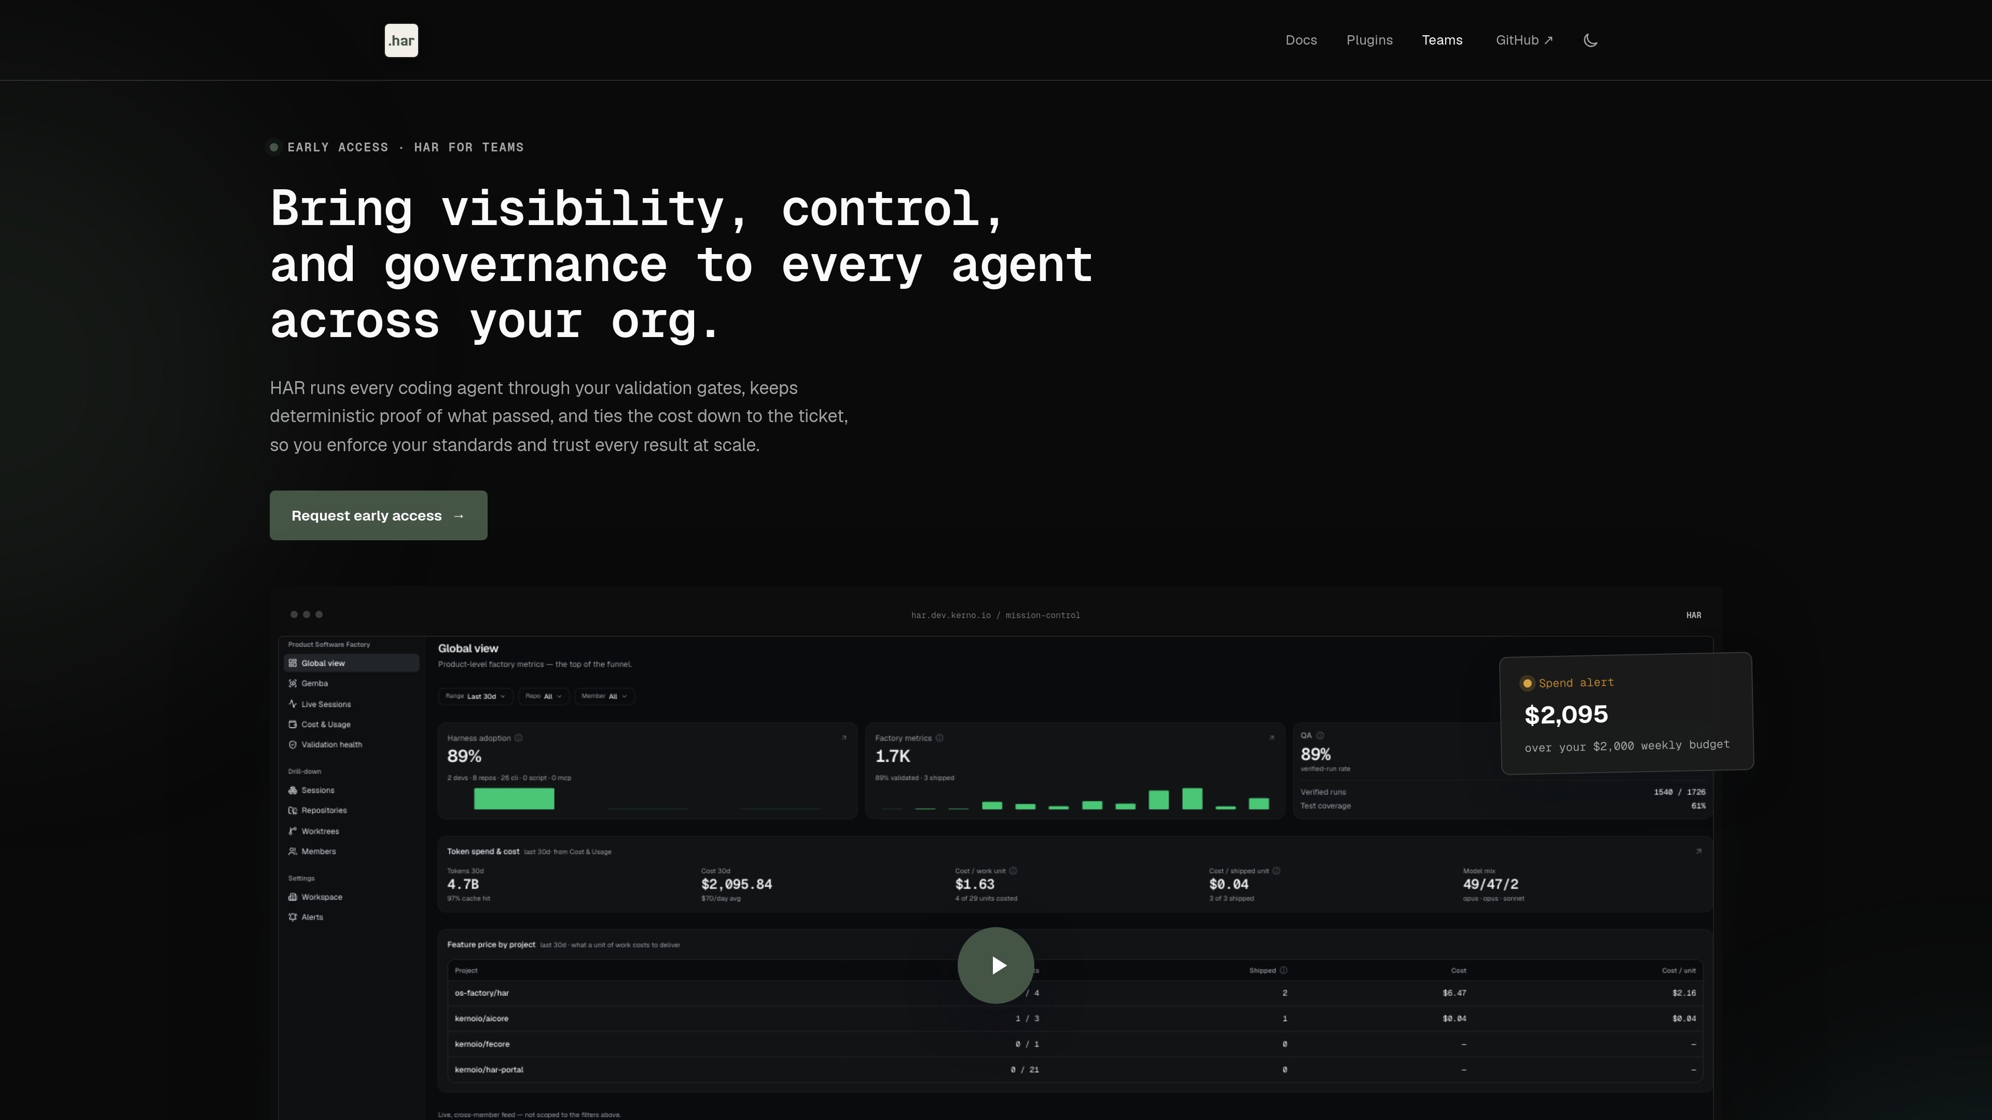1992x1120 pixels.
Task: Click the Global view grid icon in sidebar
Action: [x=293, y=663]
